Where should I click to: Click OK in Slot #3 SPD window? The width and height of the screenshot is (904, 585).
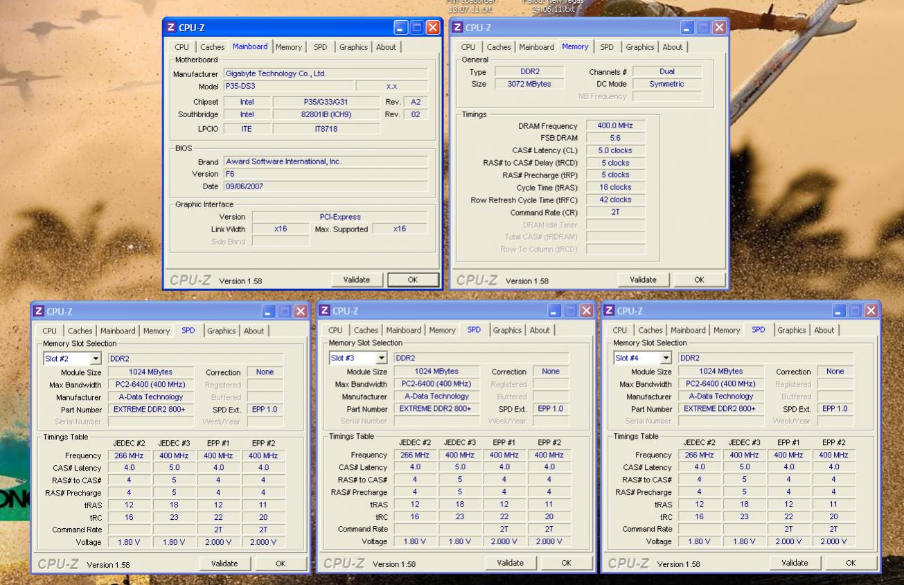566,563
